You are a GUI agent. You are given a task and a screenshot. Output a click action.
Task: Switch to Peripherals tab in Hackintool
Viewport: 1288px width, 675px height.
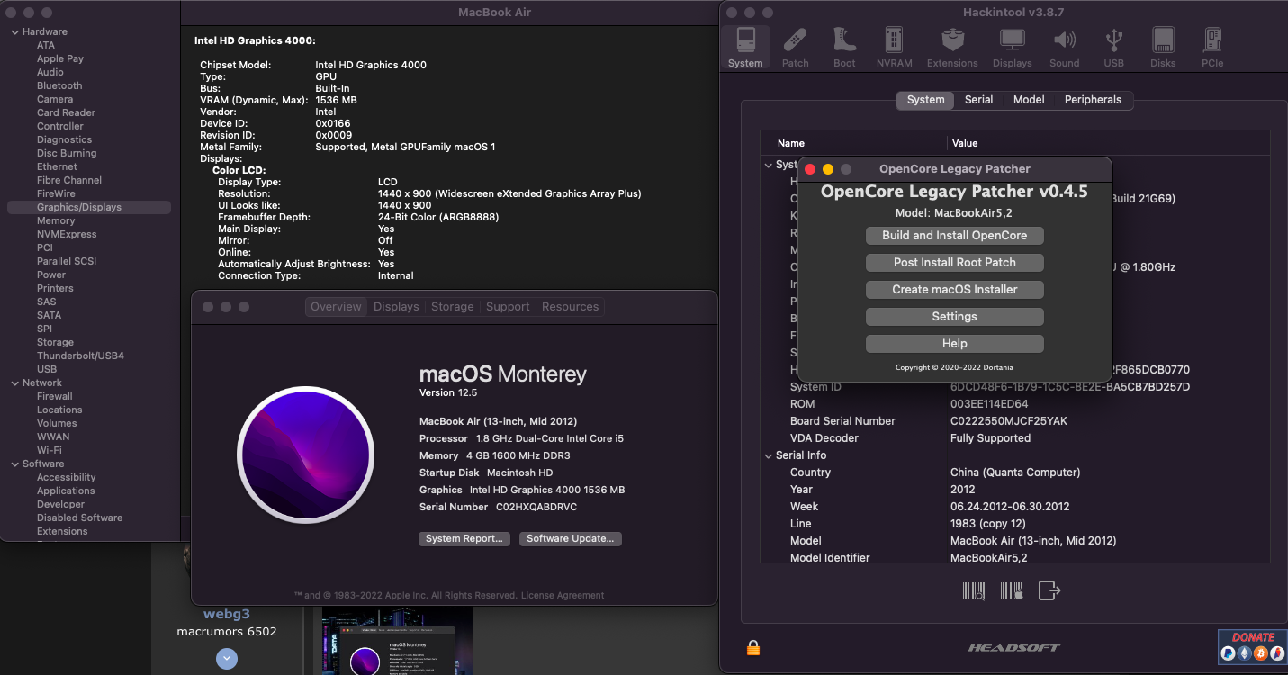[1093, 100]
